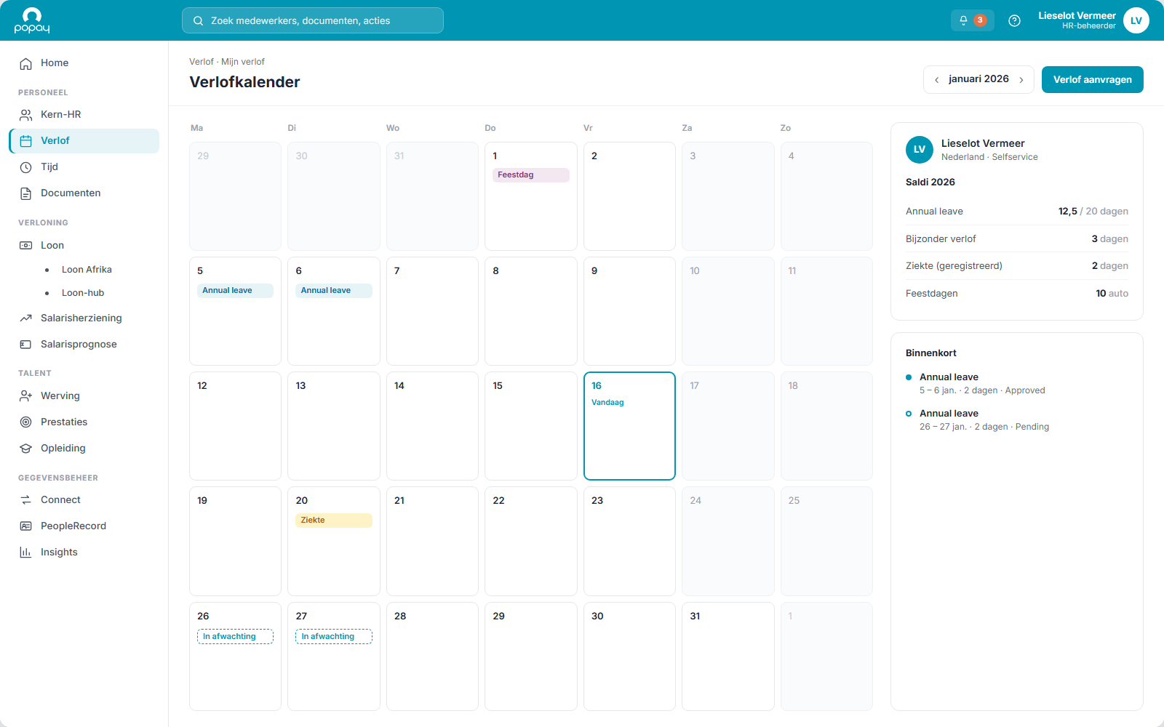
Task: Click the Annual leave event on day 6
Action: click(x=334, y=291)
